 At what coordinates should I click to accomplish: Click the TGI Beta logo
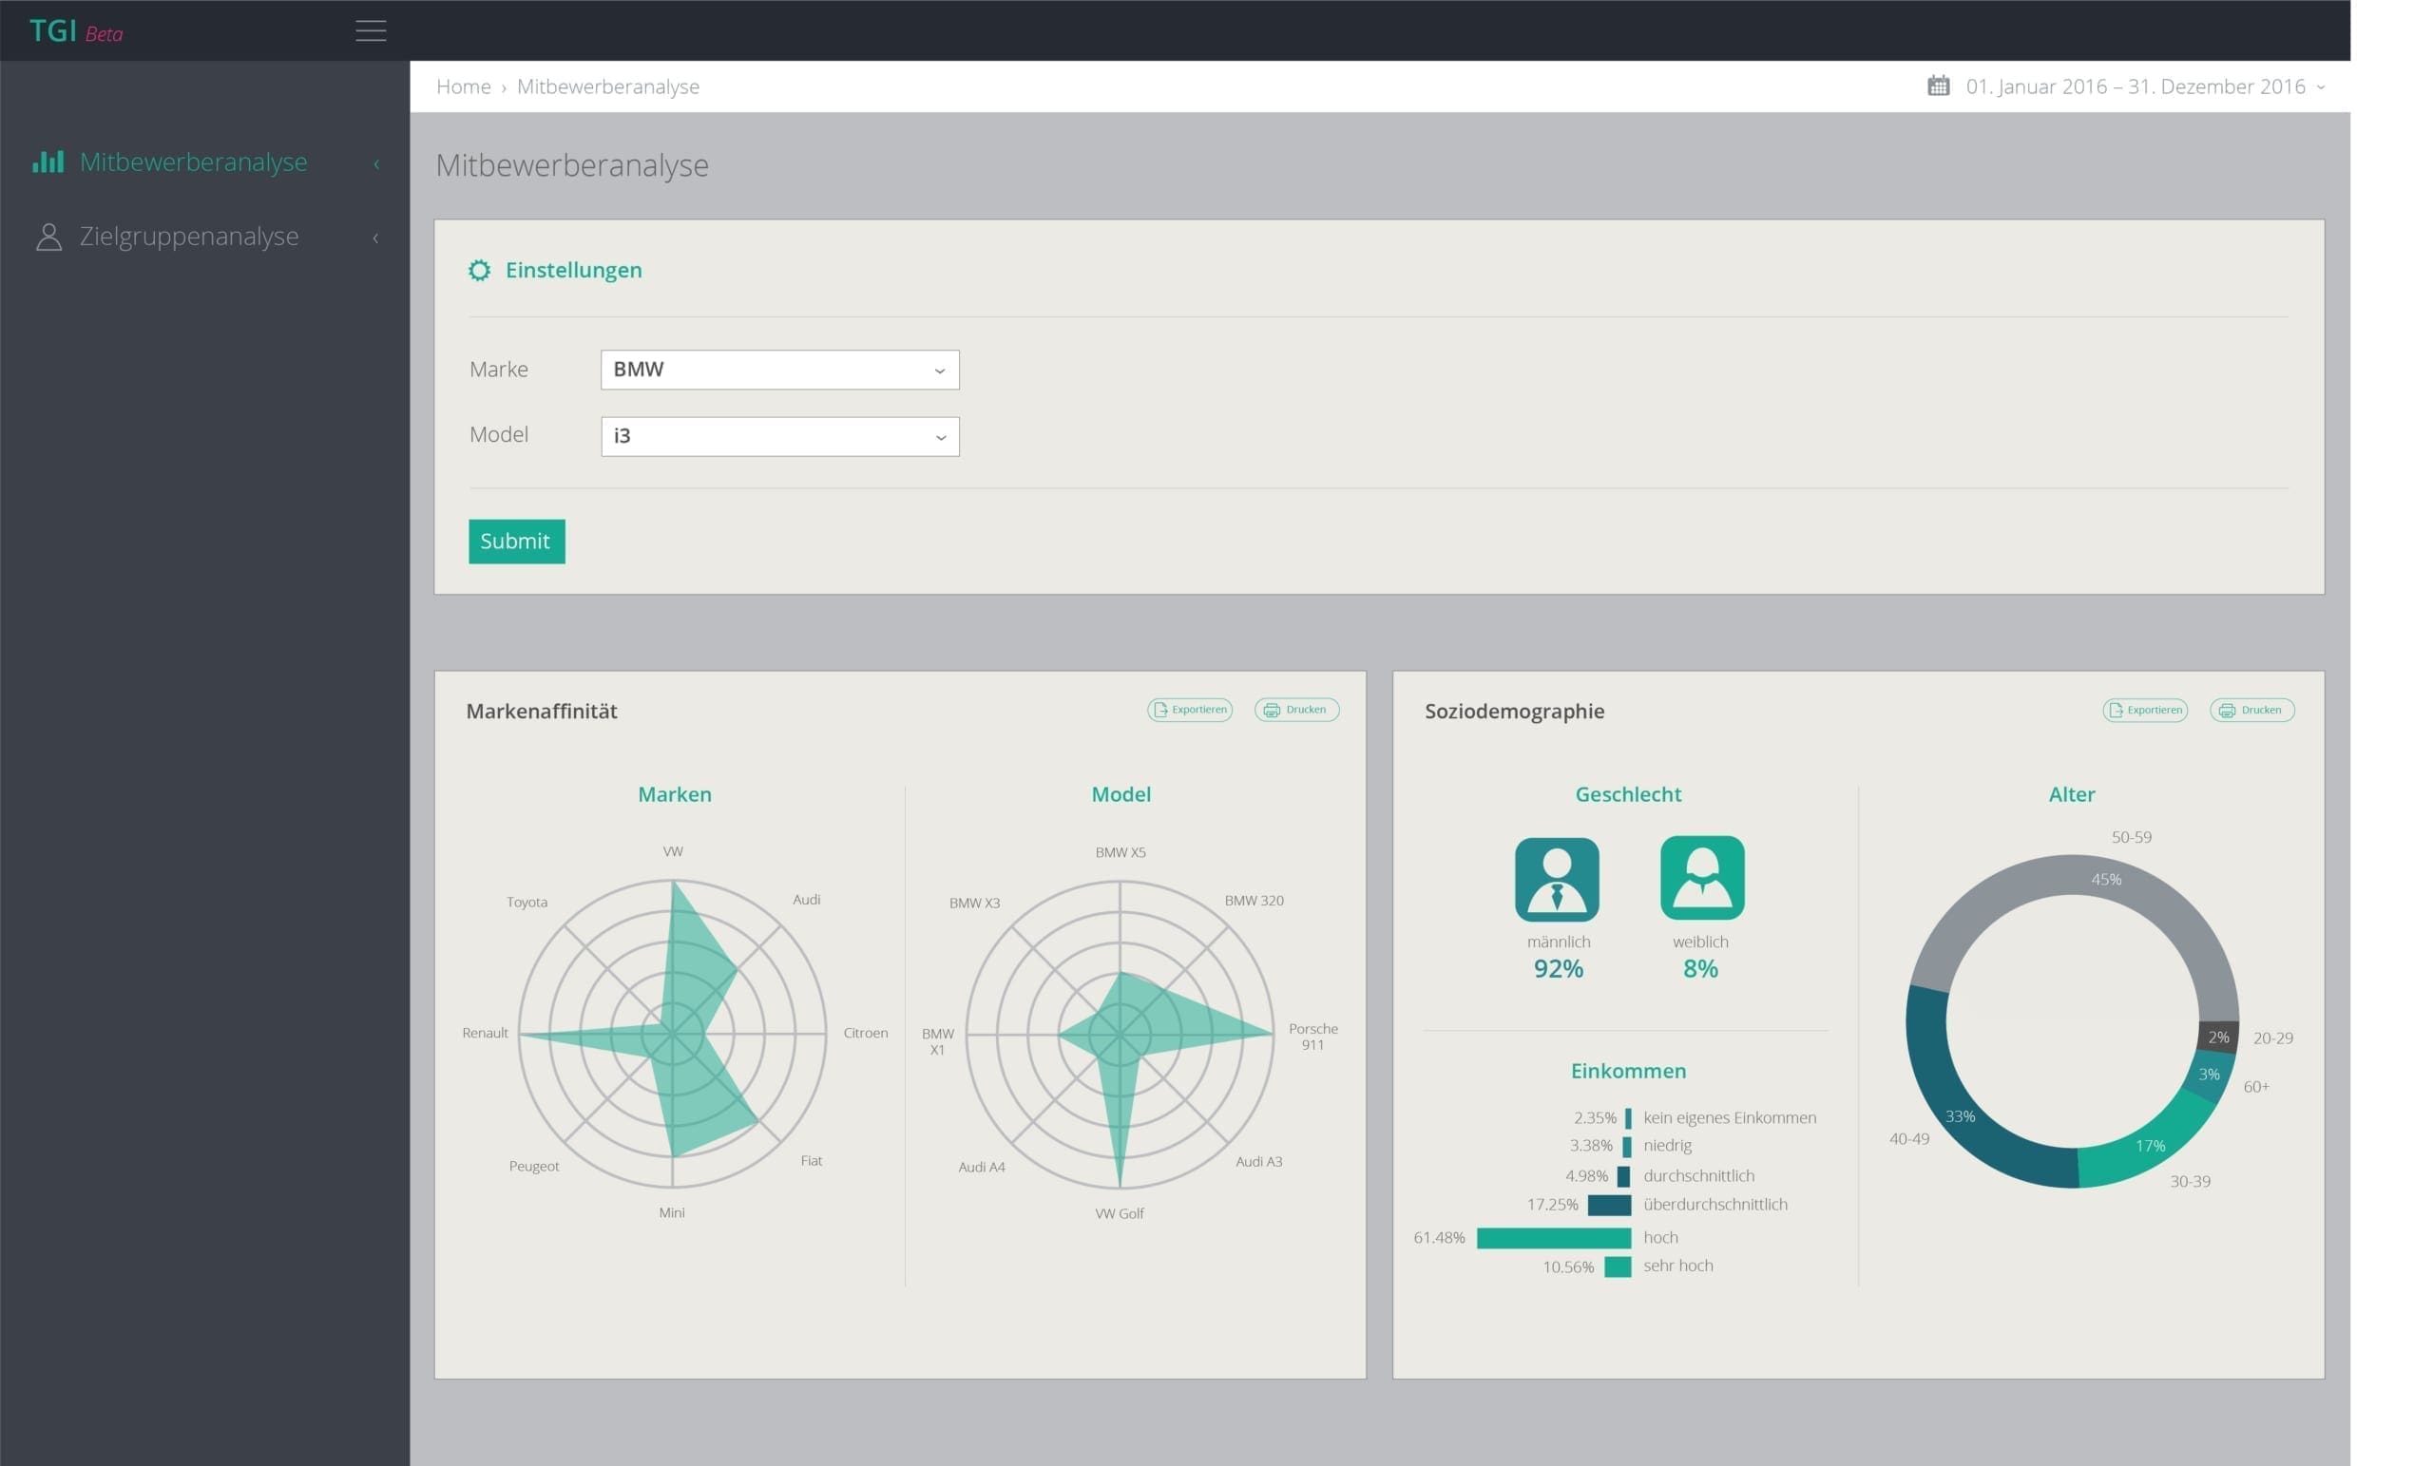click(x=76, y=31)
